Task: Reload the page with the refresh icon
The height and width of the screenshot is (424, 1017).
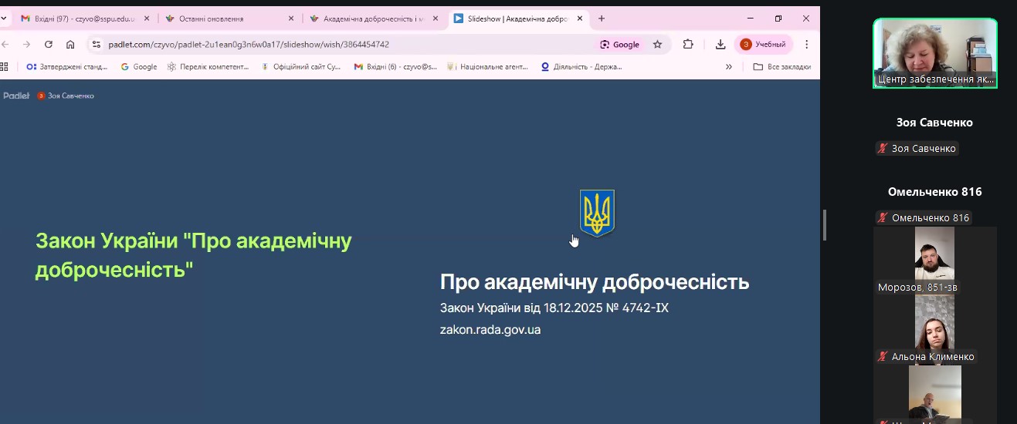Action: [x=49, y=45]
